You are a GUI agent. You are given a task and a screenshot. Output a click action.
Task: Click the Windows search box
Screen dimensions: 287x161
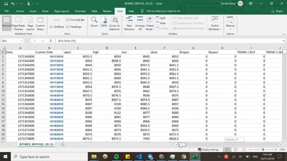click(49, 157)
